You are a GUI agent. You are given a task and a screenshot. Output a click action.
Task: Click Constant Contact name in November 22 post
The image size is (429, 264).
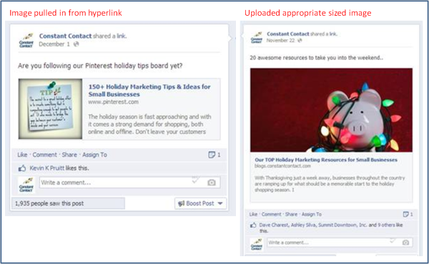[x=288, y=34]
